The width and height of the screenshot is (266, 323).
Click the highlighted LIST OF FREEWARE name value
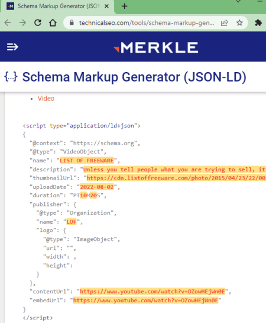(x=87, y=161)
